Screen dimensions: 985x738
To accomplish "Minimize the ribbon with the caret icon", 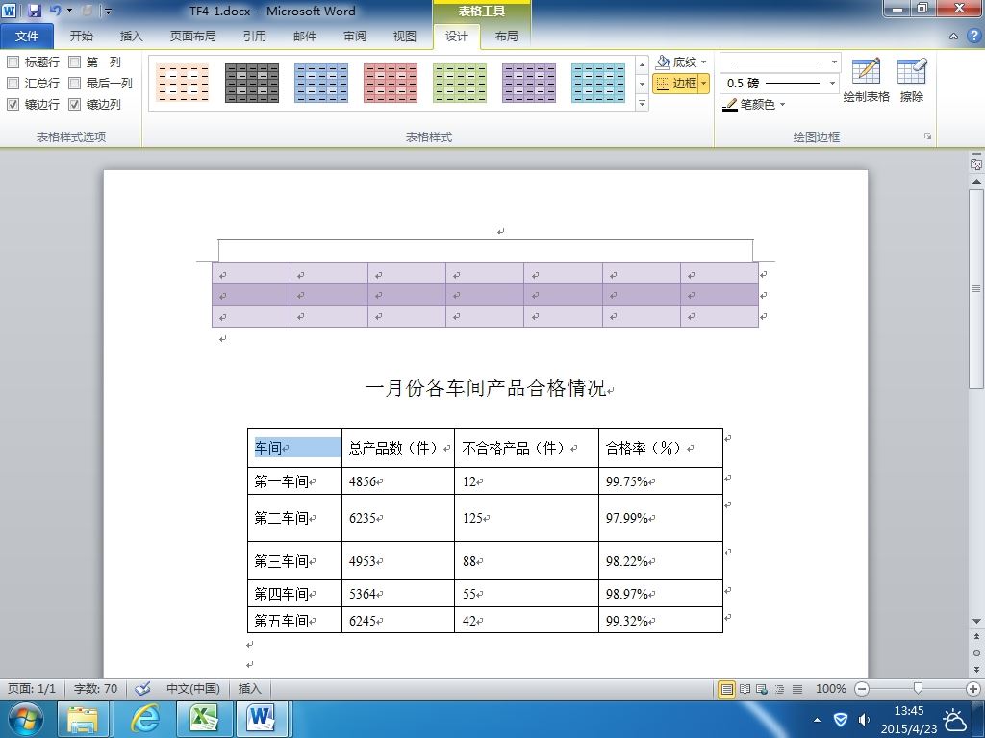I will 953,37.
